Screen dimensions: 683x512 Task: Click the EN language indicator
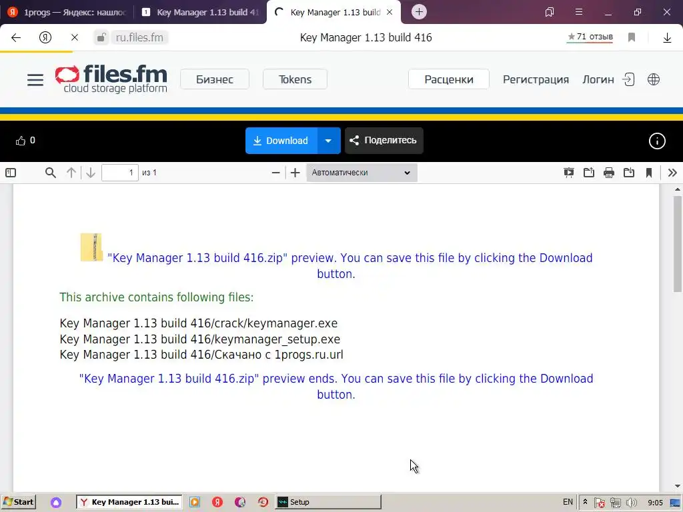568,502
